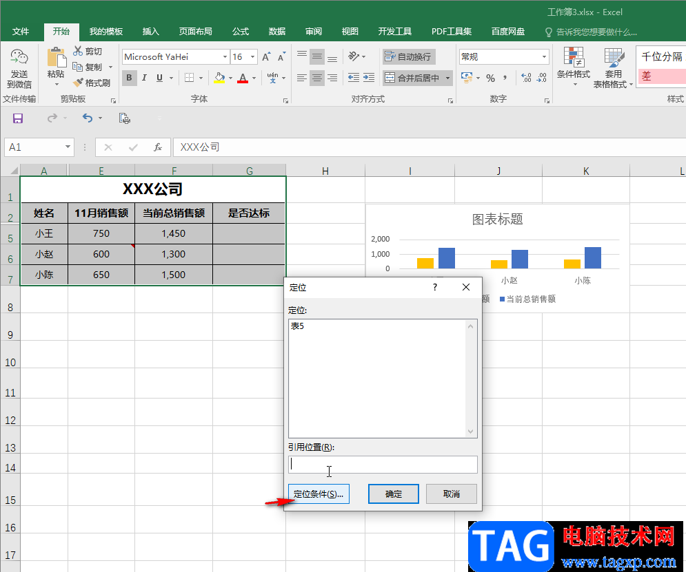This screenshot has width=686, height=572.
Task: Switch to the Formulas (公式) tab
Action: [x=241, y=32]
